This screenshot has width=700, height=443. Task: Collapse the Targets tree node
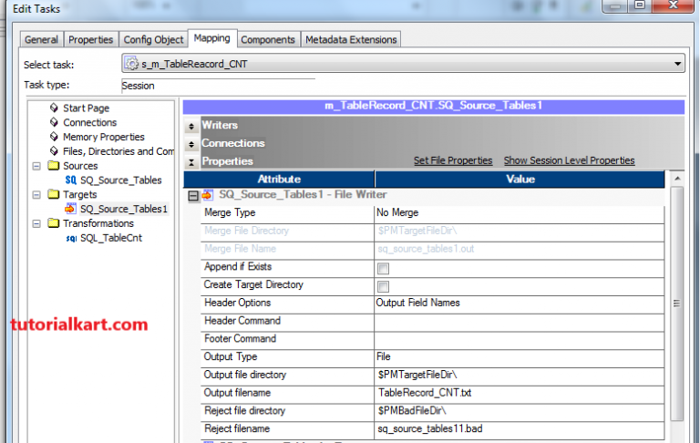[36, 195]
